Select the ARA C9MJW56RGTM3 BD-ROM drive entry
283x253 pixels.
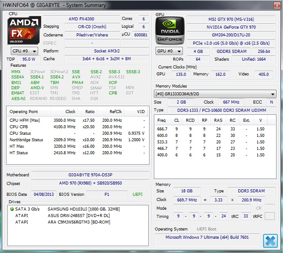[x=78, y=222]
